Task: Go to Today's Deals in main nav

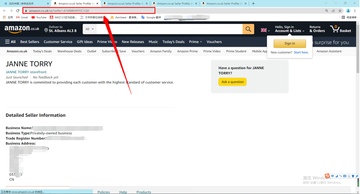Action: click(173, 42)
